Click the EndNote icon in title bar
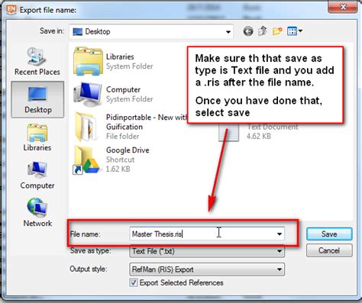This screenshot has height=303, width=362. click(x=11, y=9)
